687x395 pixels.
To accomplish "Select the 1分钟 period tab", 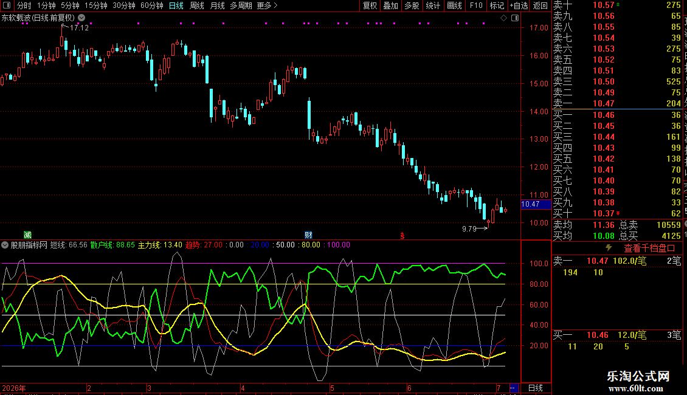I will coord(46,5).
